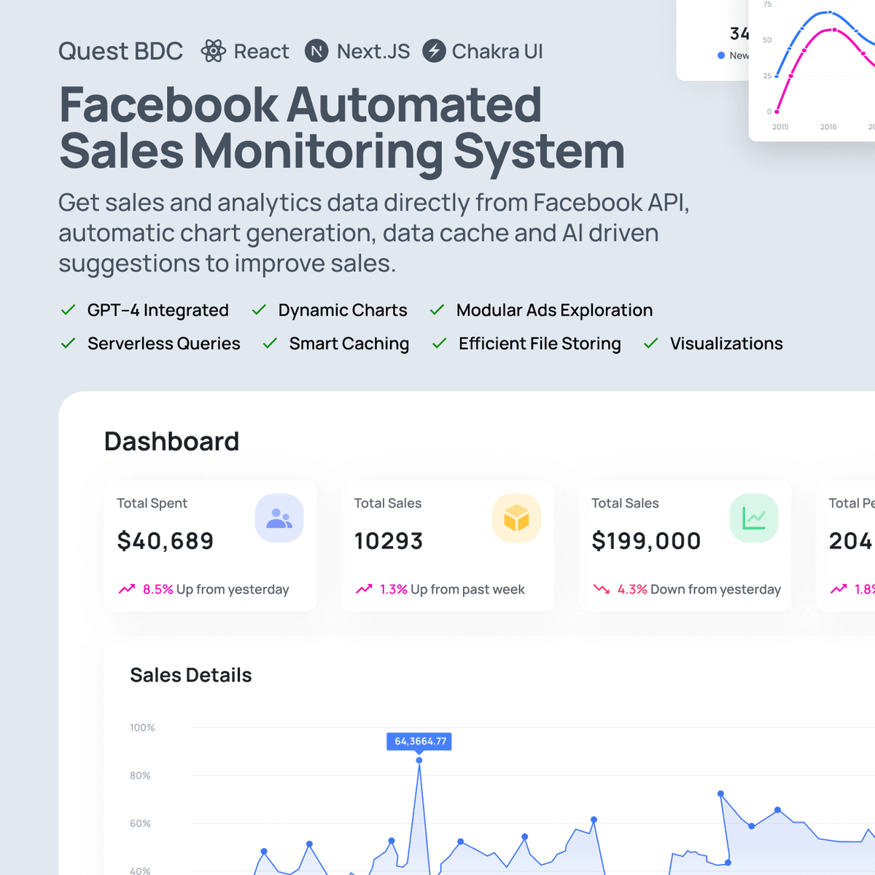The width and height of the screenshot is (875, 875).
Task: Click the users icon on Total Spent card
Action: coord(279,518)
